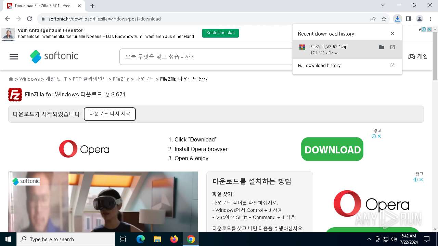
Task: Click the site lock icon in address bar
Action: [x=43, y=19]
